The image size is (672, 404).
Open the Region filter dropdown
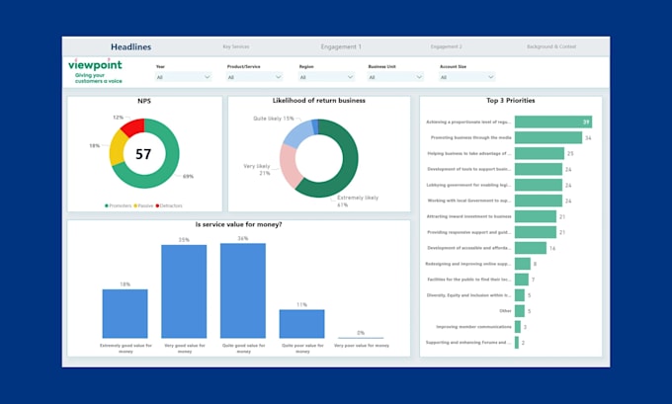326,77
